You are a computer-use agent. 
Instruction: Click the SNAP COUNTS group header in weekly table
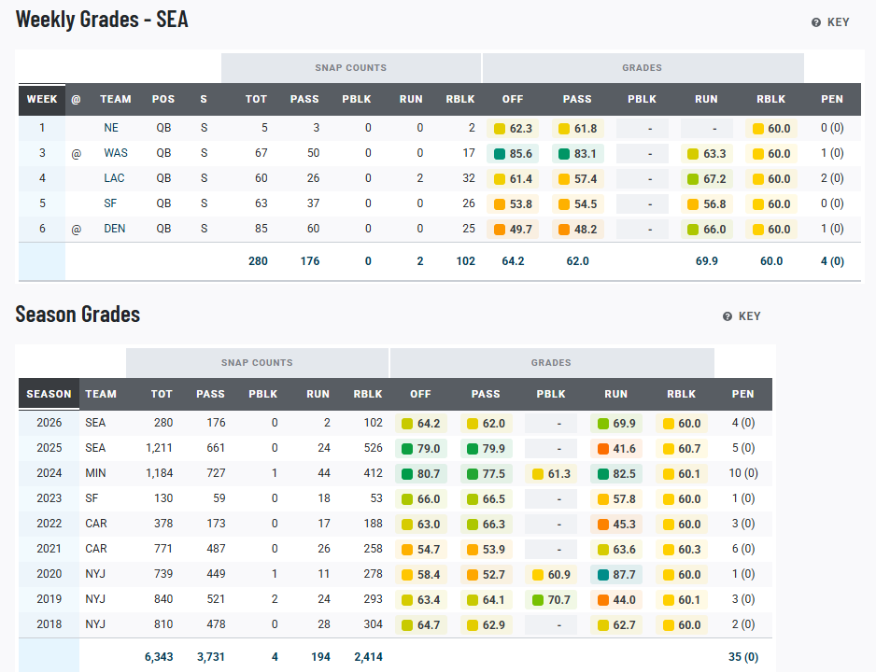[351, 68]
